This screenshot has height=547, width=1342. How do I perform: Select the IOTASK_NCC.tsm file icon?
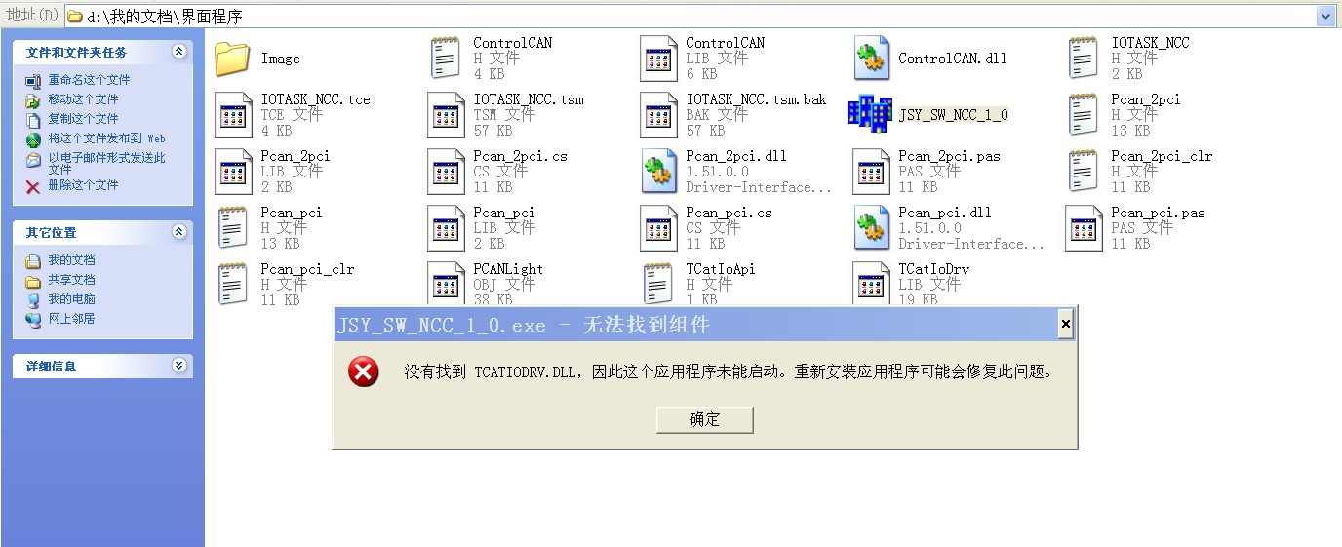(x=447, y=115)
